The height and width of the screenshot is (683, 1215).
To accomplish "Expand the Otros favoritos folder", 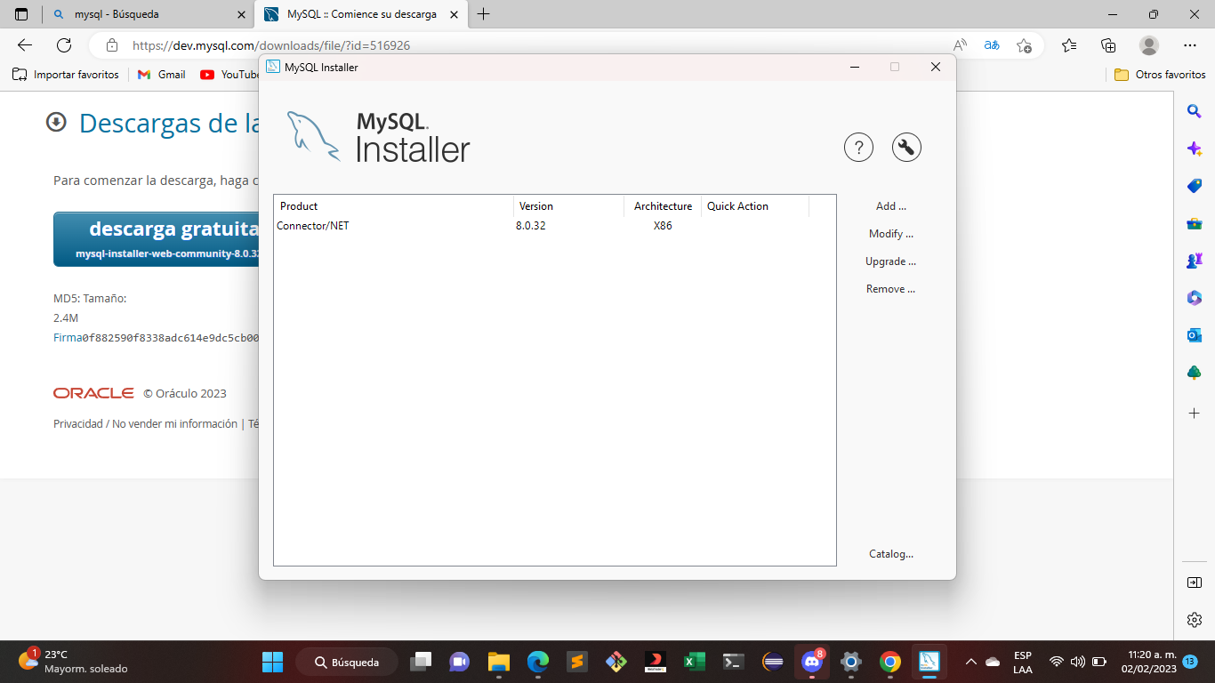I will pos(1160,75).
